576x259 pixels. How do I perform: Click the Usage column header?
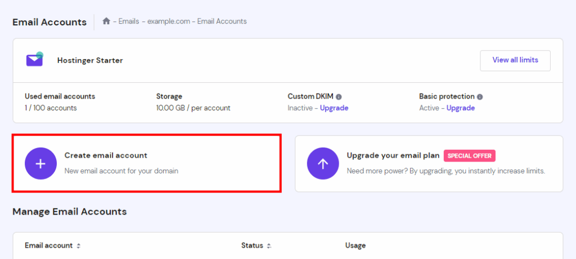tap(355, 245)
